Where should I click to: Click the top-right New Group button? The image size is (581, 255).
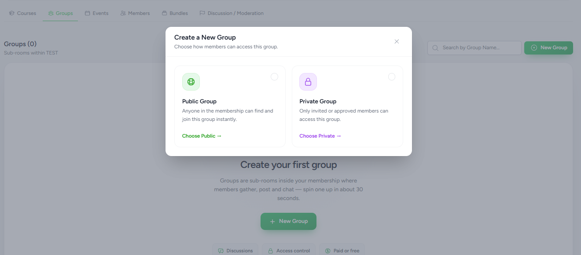tap(548, 47)
